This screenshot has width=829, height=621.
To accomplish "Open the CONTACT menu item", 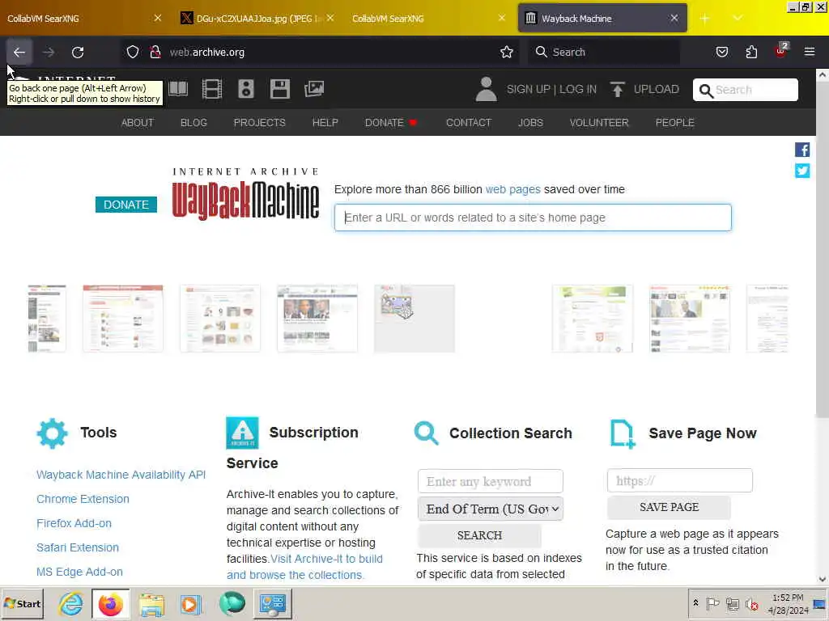I will point(469,123).
